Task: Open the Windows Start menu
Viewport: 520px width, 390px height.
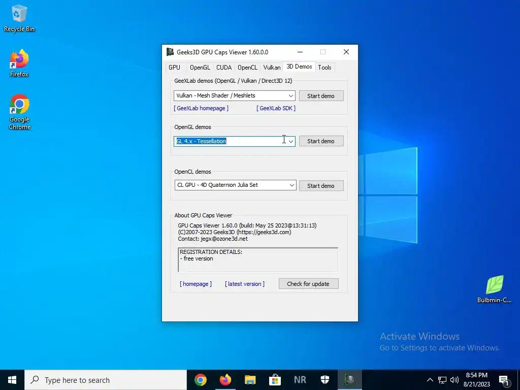Action: (x=12, y=380)
